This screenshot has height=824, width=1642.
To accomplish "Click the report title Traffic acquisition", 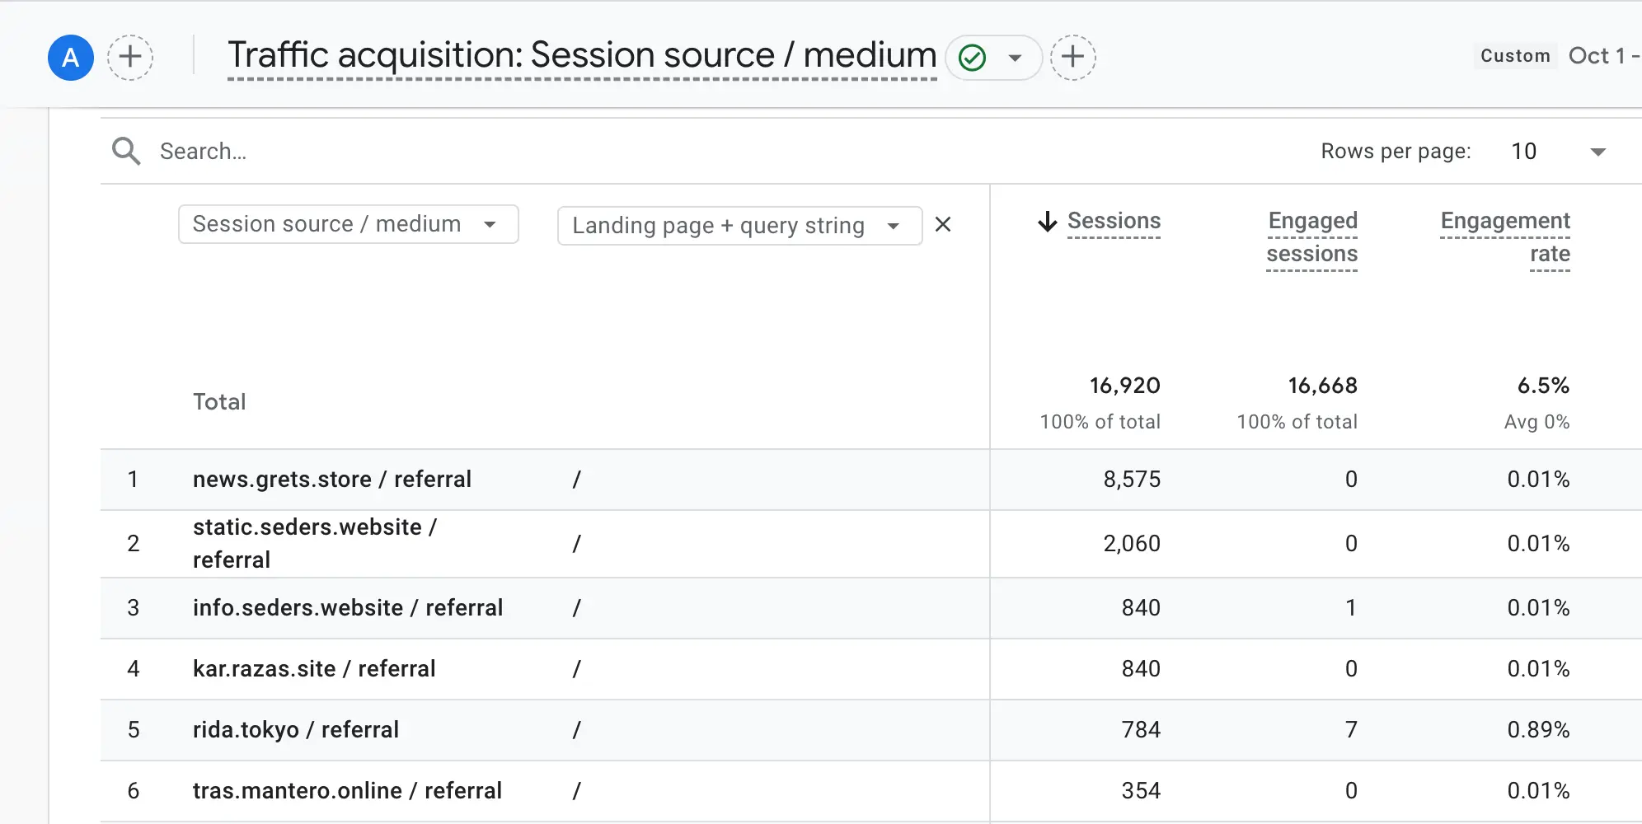I will 581,56.
